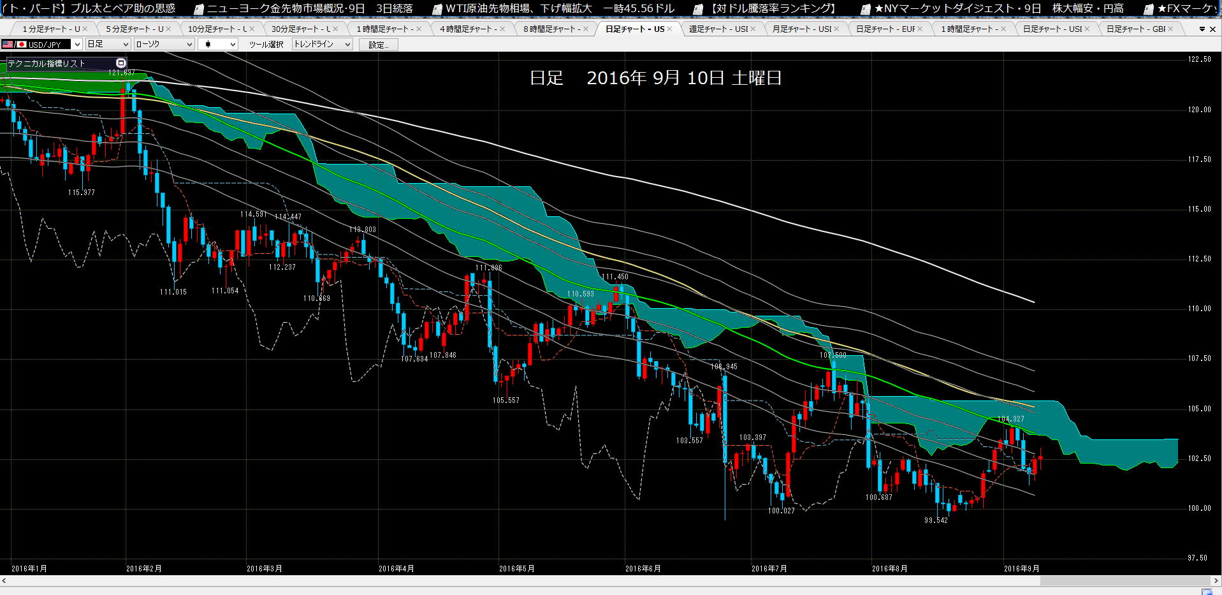Collapse the テクニカル指標リスト panel icon
The image size is (1222, 595).
(121, 63)
